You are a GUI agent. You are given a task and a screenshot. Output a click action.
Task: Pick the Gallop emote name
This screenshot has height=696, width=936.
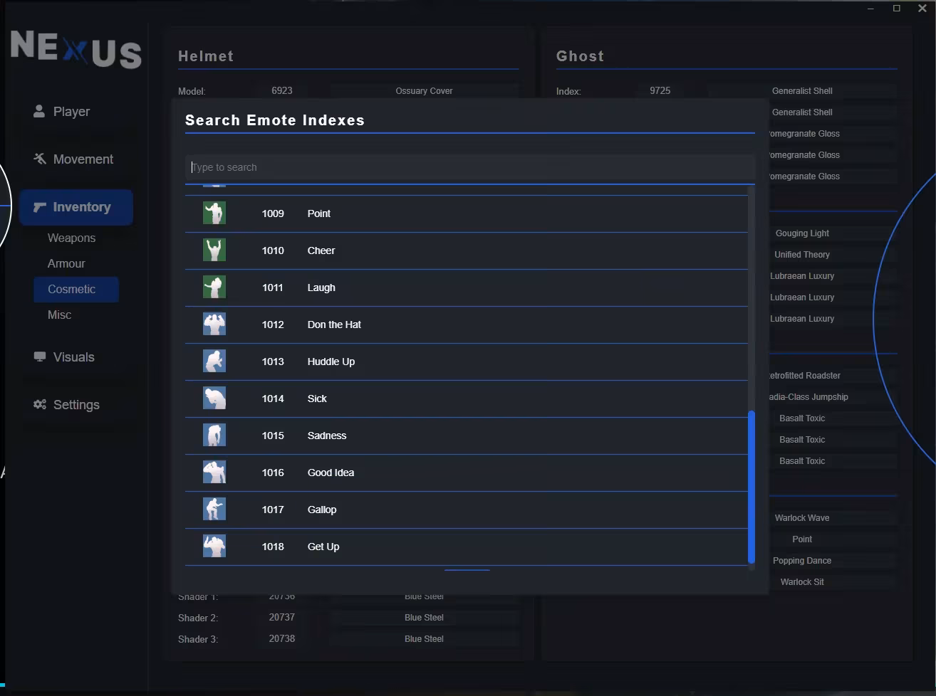[x=322, y=510]
